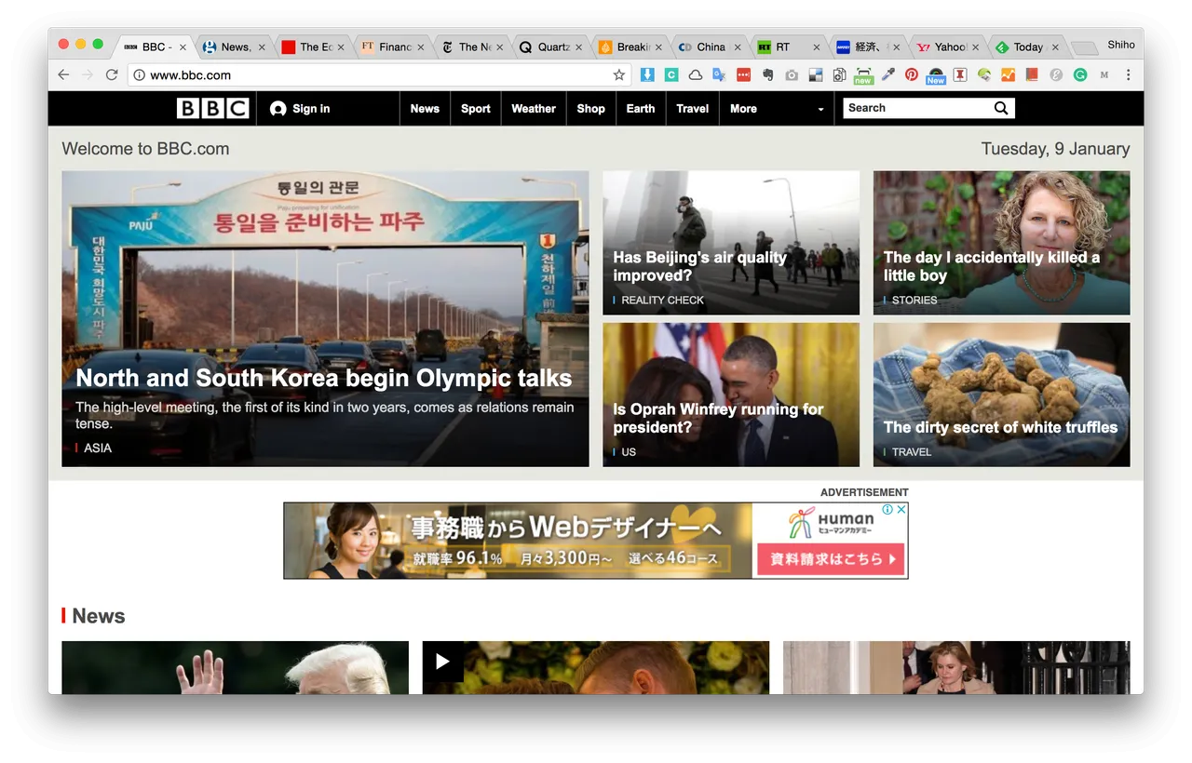Image resolution: width=1192 pixels, height=763 pixels.
Task: Switch to the Quartz tab
Action: point(551,47)
